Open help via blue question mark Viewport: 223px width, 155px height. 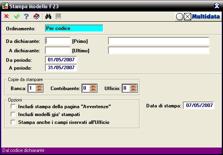click(x=26, y=17)
